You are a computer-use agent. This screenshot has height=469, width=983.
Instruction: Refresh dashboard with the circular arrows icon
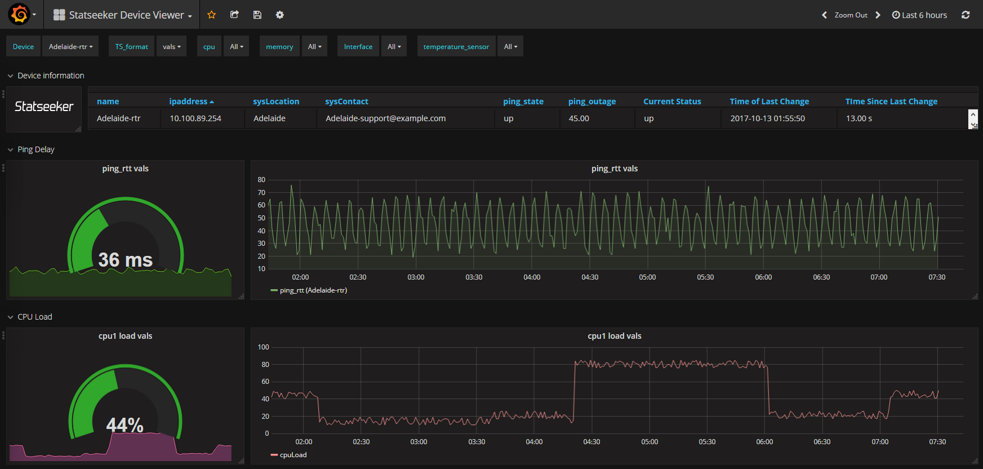[x=966, y=15]
